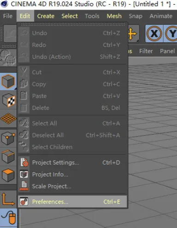This screenshot has height=228, width=177.
Task: Click the Cinema 4D title bar logo
Action: coord(4,4)
